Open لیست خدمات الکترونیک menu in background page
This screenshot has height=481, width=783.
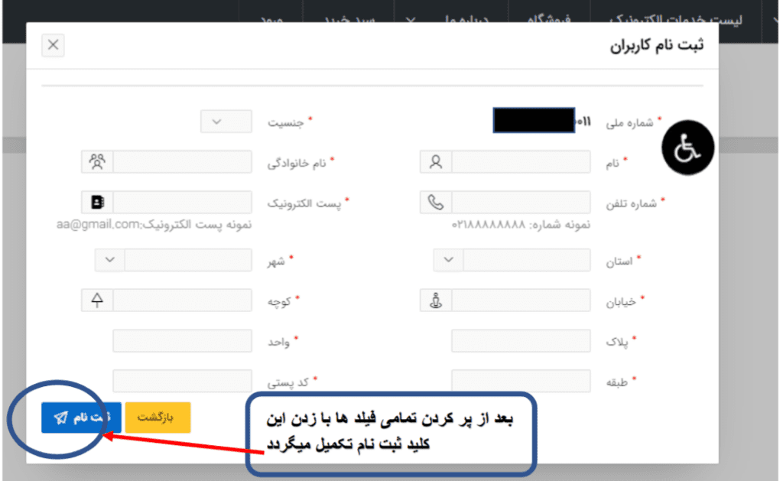pyautogui.click(x=676, y=19)
